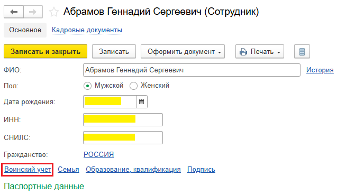Focus the ФИО input field
The height and width of the screenshot is (195, 337).
[x=192, y=70]
